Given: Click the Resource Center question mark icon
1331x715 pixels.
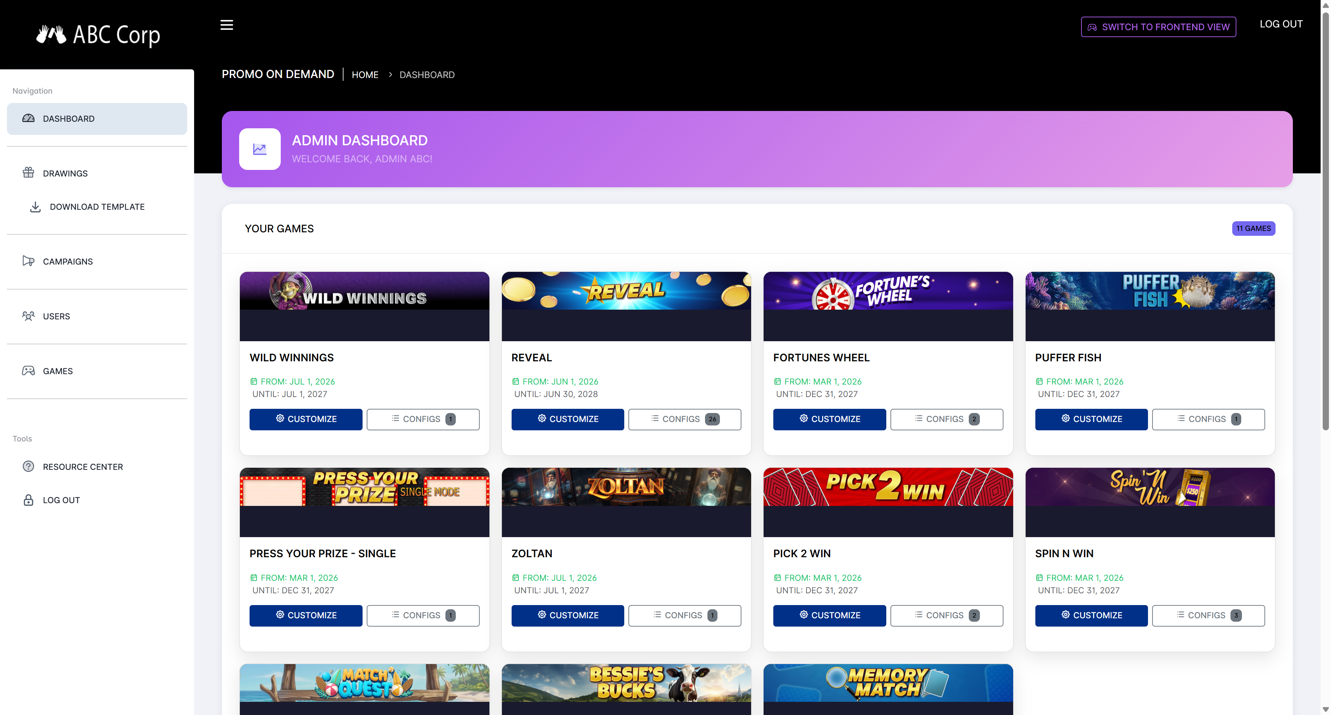Looking at the screenshot, I should pos(28,466).
